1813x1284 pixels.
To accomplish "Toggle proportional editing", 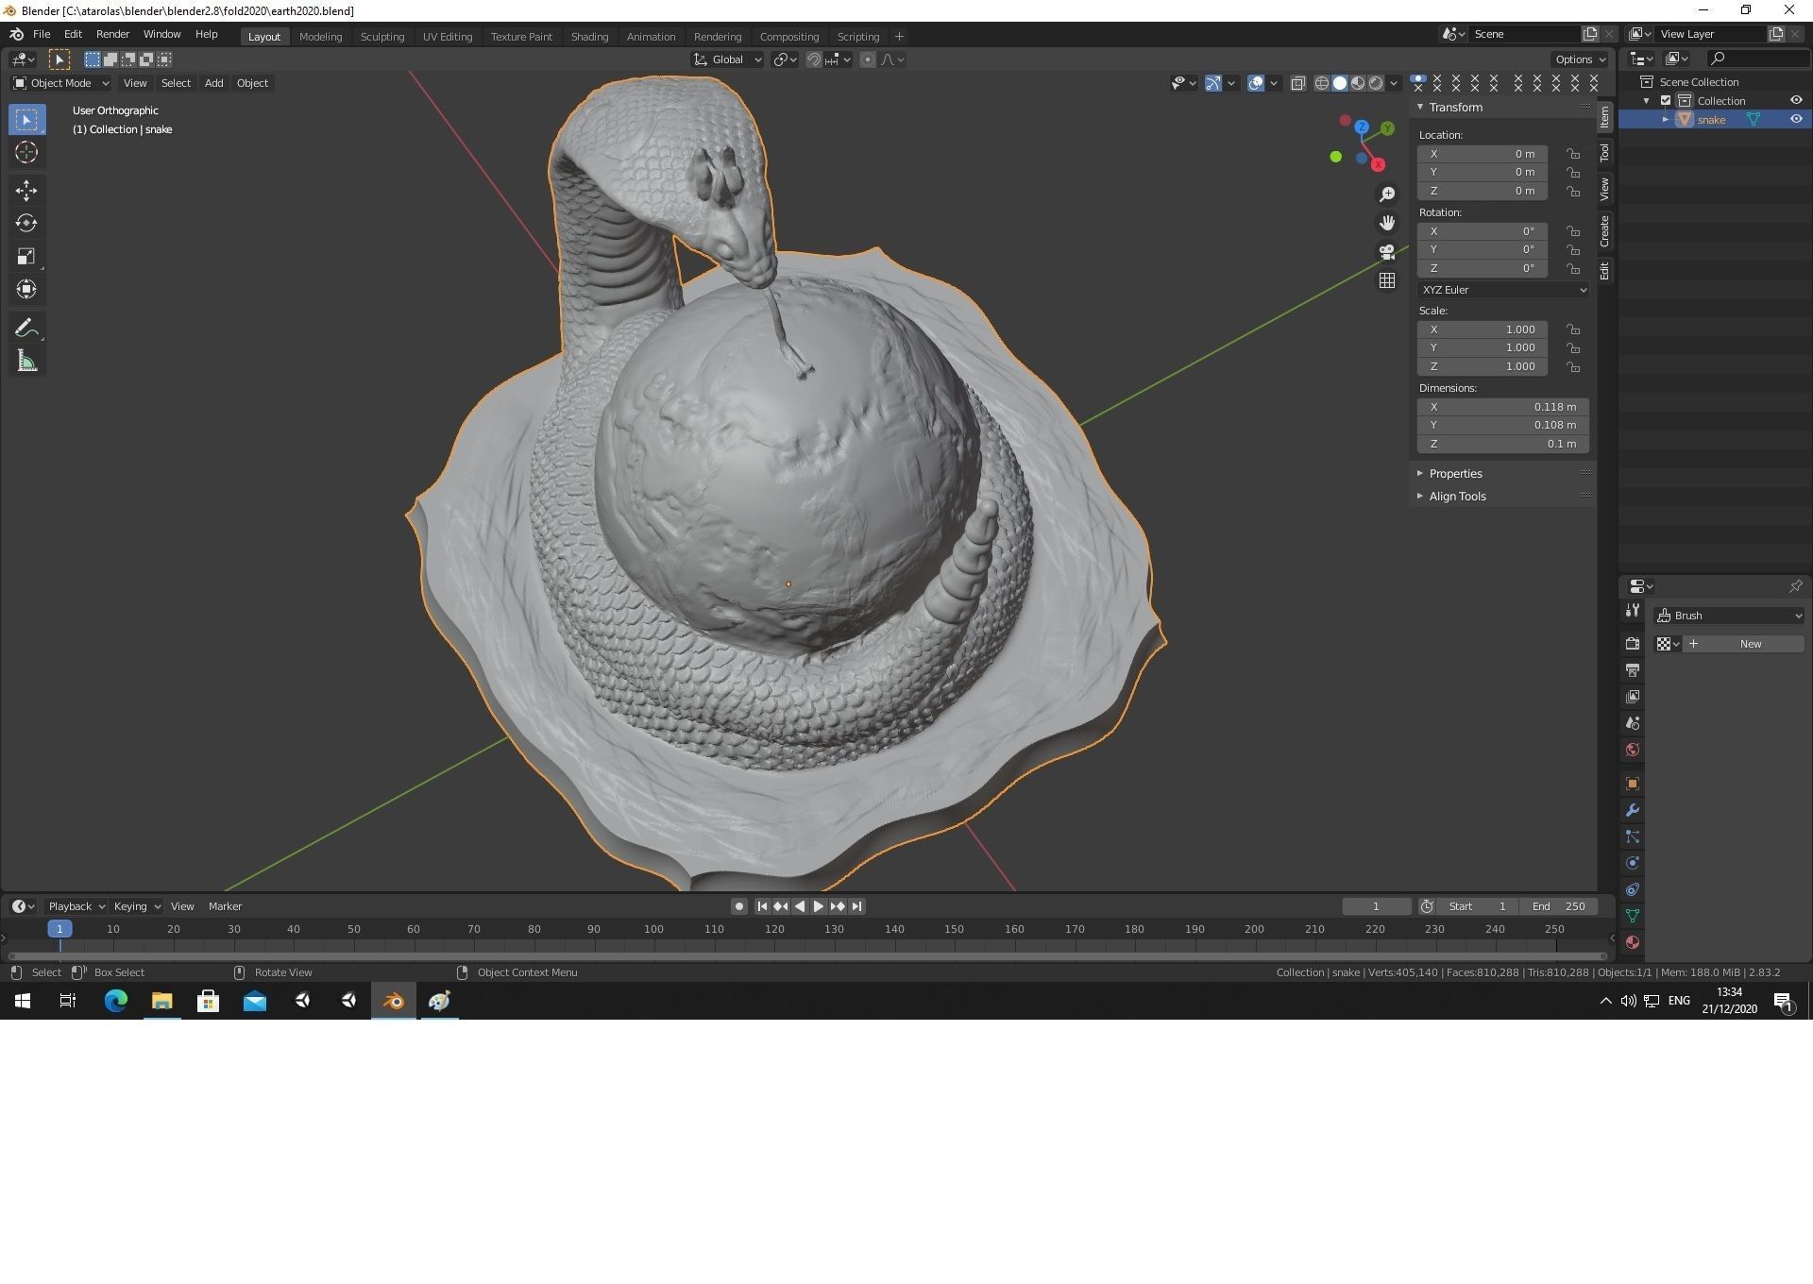I will pos(867,59).
